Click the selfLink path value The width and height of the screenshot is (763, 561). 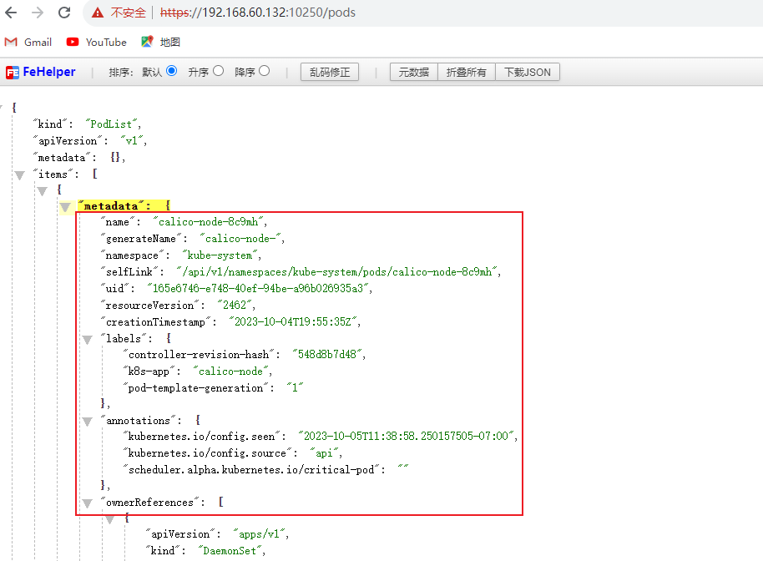tap(337, 271)
